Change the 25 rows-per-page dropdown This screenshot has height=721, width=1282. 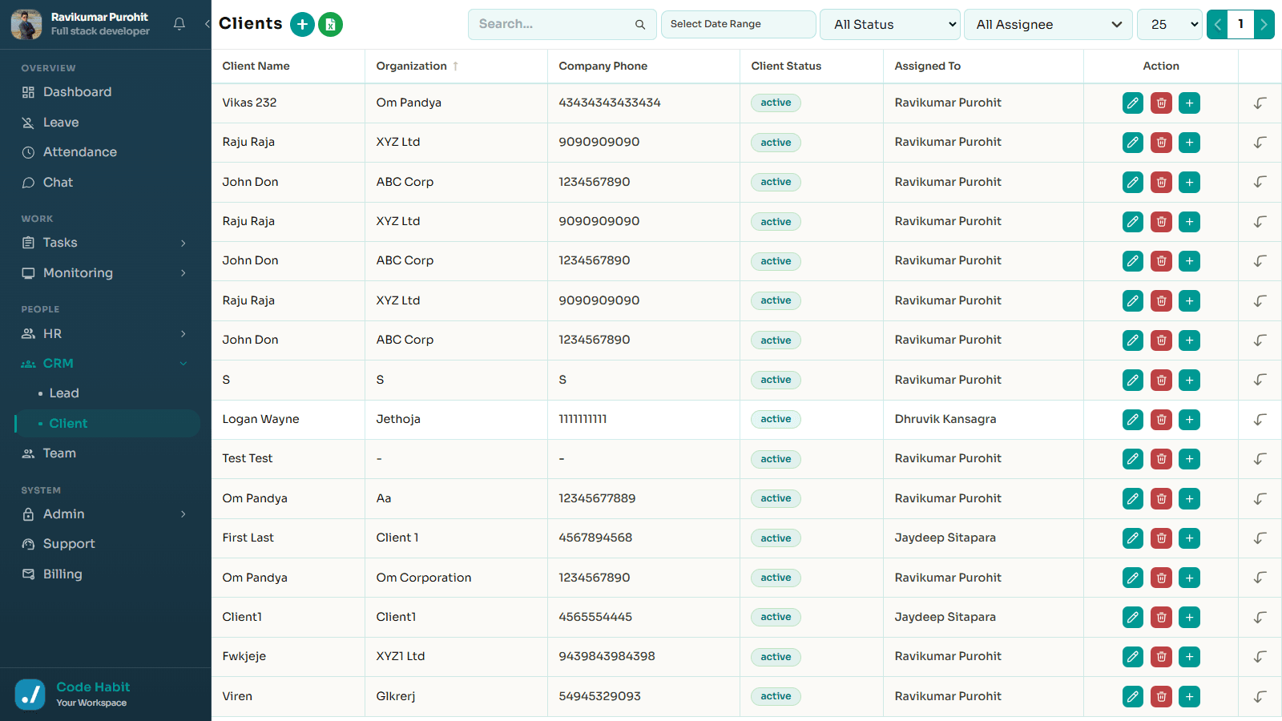(x=1170, y=25)
